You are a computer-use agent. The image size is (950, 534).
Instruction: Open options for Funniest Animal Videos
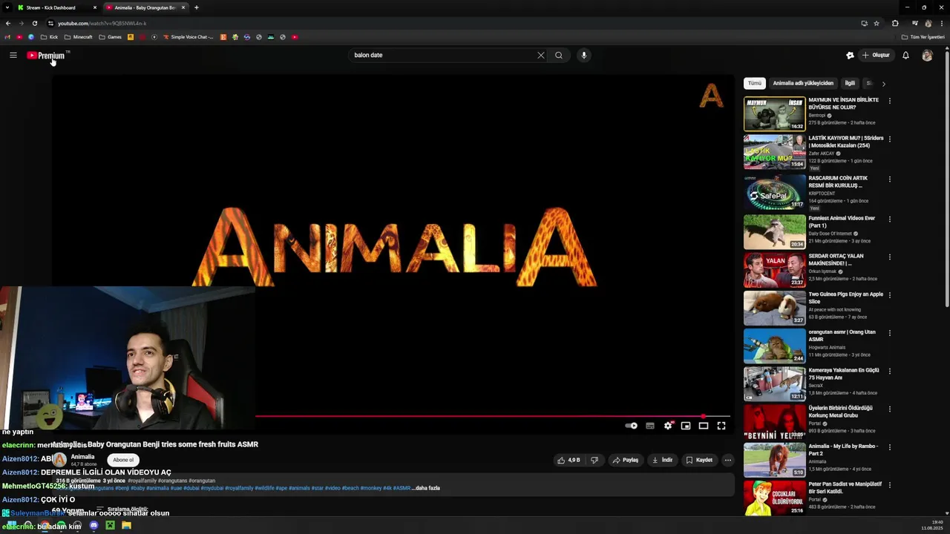890,220
